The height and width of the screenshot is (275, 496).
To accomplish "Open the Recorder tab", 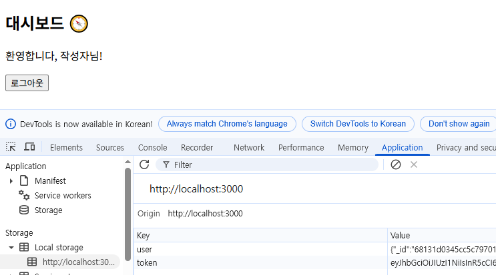I will tap(197, 148).
